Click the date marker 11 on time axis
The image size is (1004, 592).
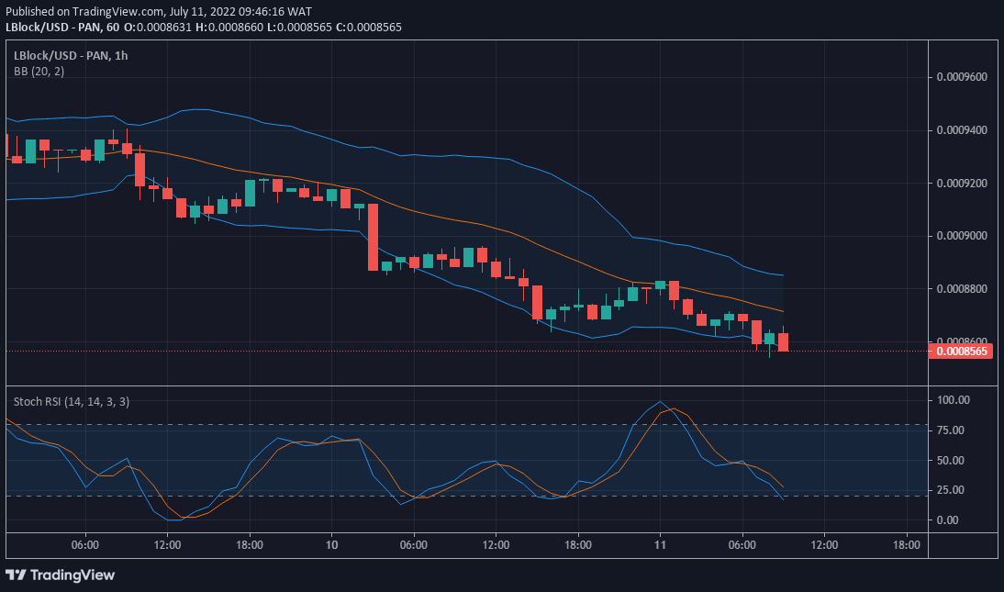tap(660, 545)
